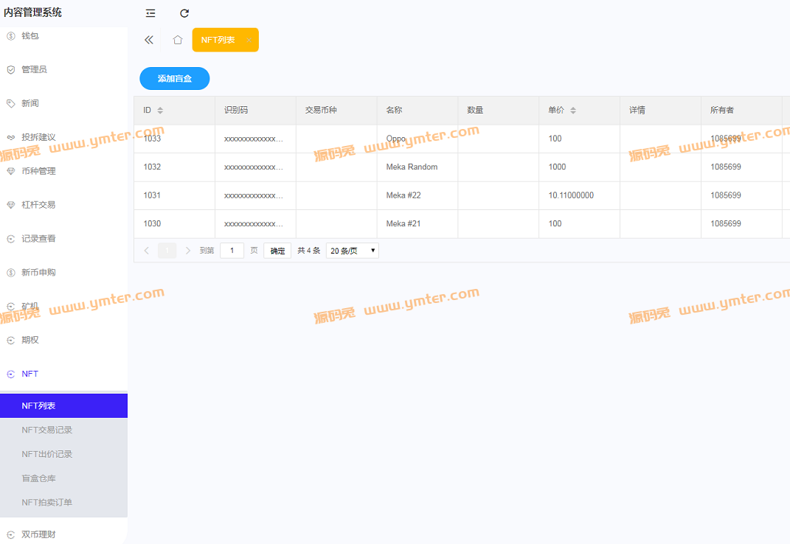Click the 添加盲盒 button
The width and height of the screenshot is (790, 544).
[x=174, y=79]
